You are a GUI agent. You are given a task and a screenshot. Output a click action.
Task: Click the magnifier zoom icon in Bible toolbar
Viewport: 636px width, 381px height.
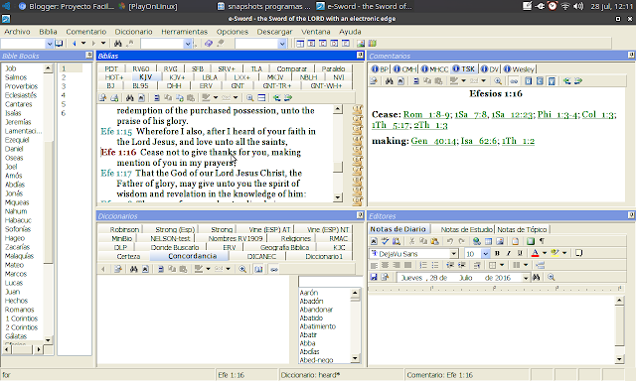[x=250, y=97]
